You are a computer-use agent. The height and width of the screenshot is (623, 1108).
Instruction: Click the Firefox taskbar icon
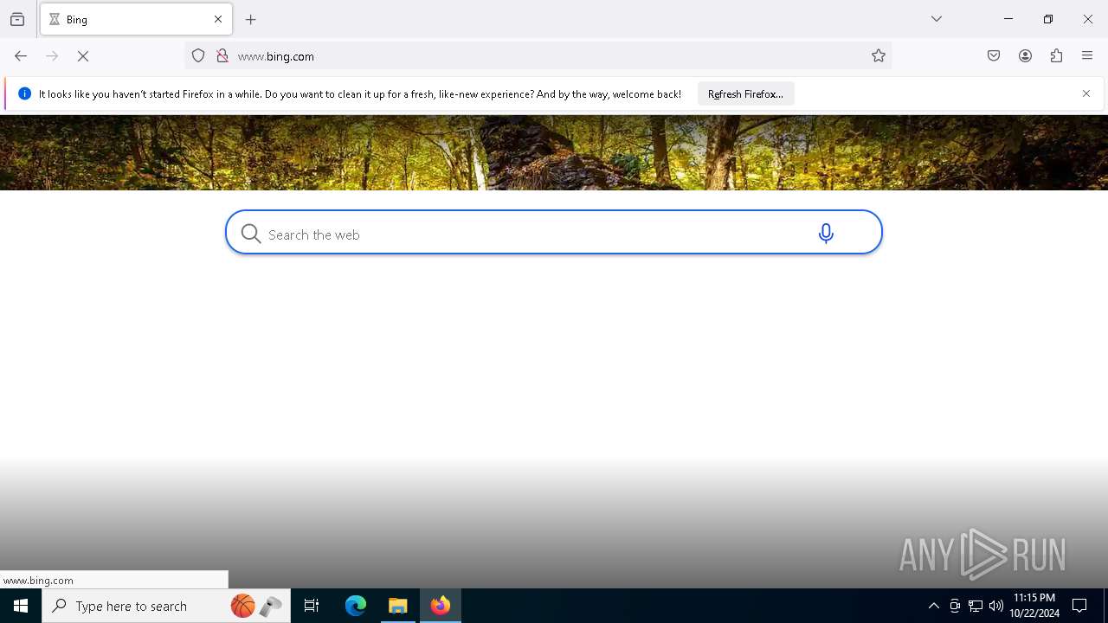pos(441,606)
